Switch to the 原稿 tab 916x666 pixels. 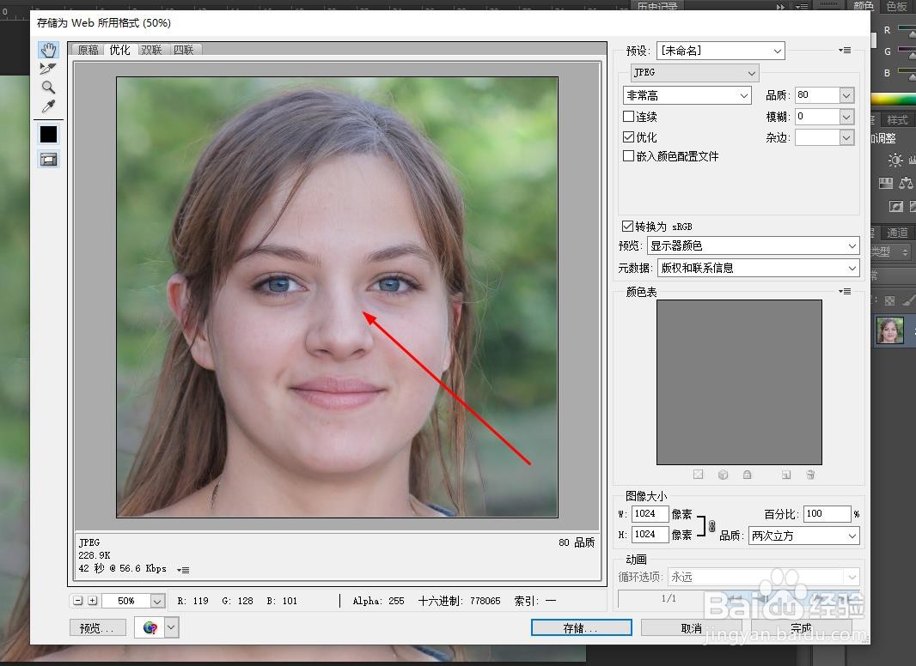click(89, 50)
